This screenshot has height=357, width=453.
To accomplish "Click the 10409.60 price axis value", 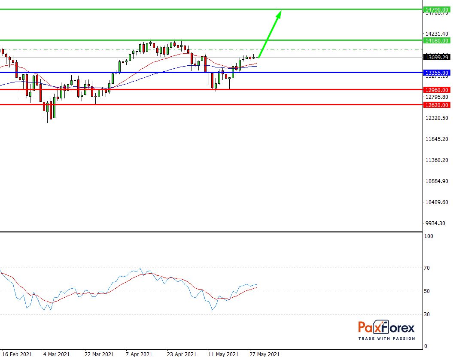I will click(x=437, y=202).
